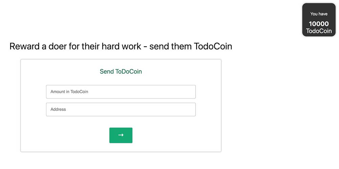This screenshot has height=169, width=339.
Task: Click the Send ToDoCoin form title
Action: [121, 71]
